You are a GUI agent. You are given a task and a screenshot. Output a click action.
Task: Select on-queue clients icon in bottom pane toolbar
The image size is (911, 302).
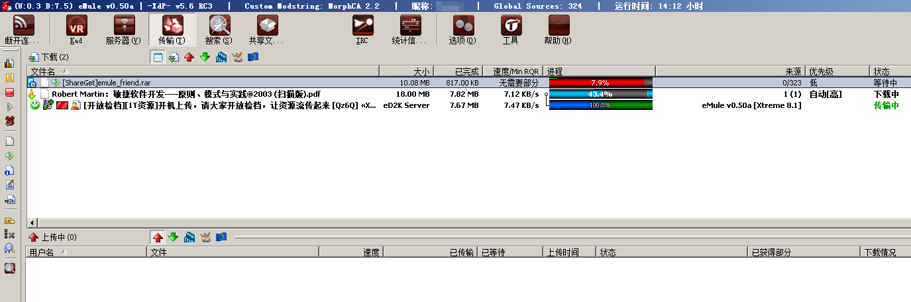coord(189,237)
